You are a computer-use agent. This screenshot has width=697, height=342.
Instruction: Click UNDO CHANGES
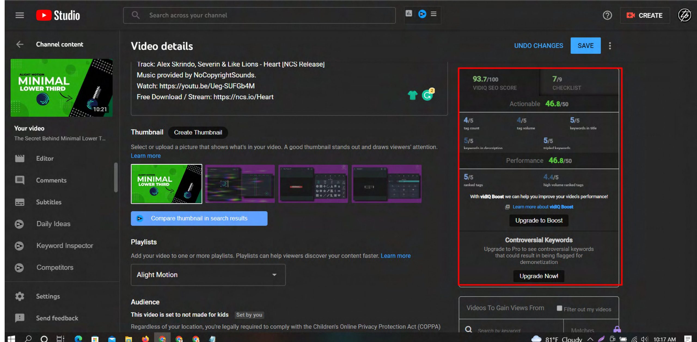pyautogui.click(x=539, y=46)
